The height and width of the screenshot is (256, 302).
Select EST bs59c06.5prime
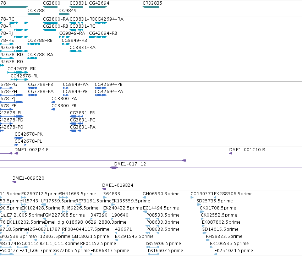[x=153, y=247]
